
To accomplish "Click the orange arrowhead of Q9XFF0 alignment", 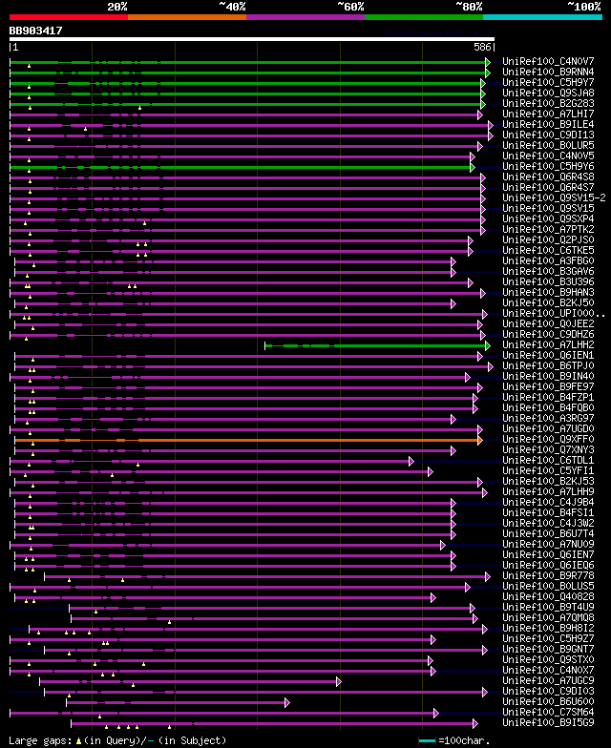I will click(x=480, y=441).
